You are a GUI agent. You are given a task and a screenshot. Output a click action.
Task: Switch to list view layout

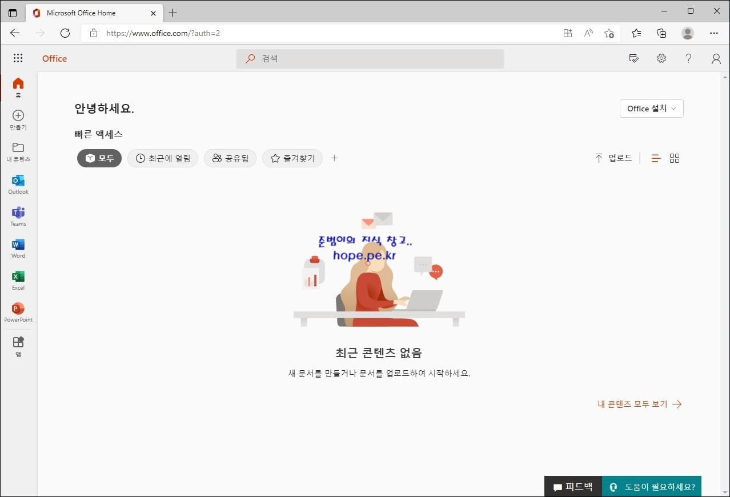[x=656, y=158]
